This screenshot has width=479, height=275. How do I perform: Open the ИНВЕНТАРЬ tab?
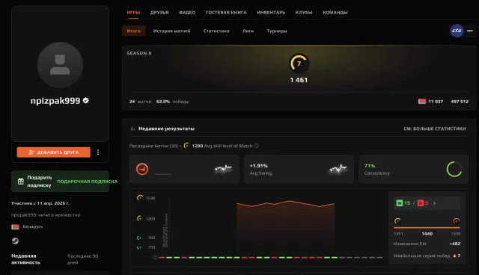tap(271, 13)
